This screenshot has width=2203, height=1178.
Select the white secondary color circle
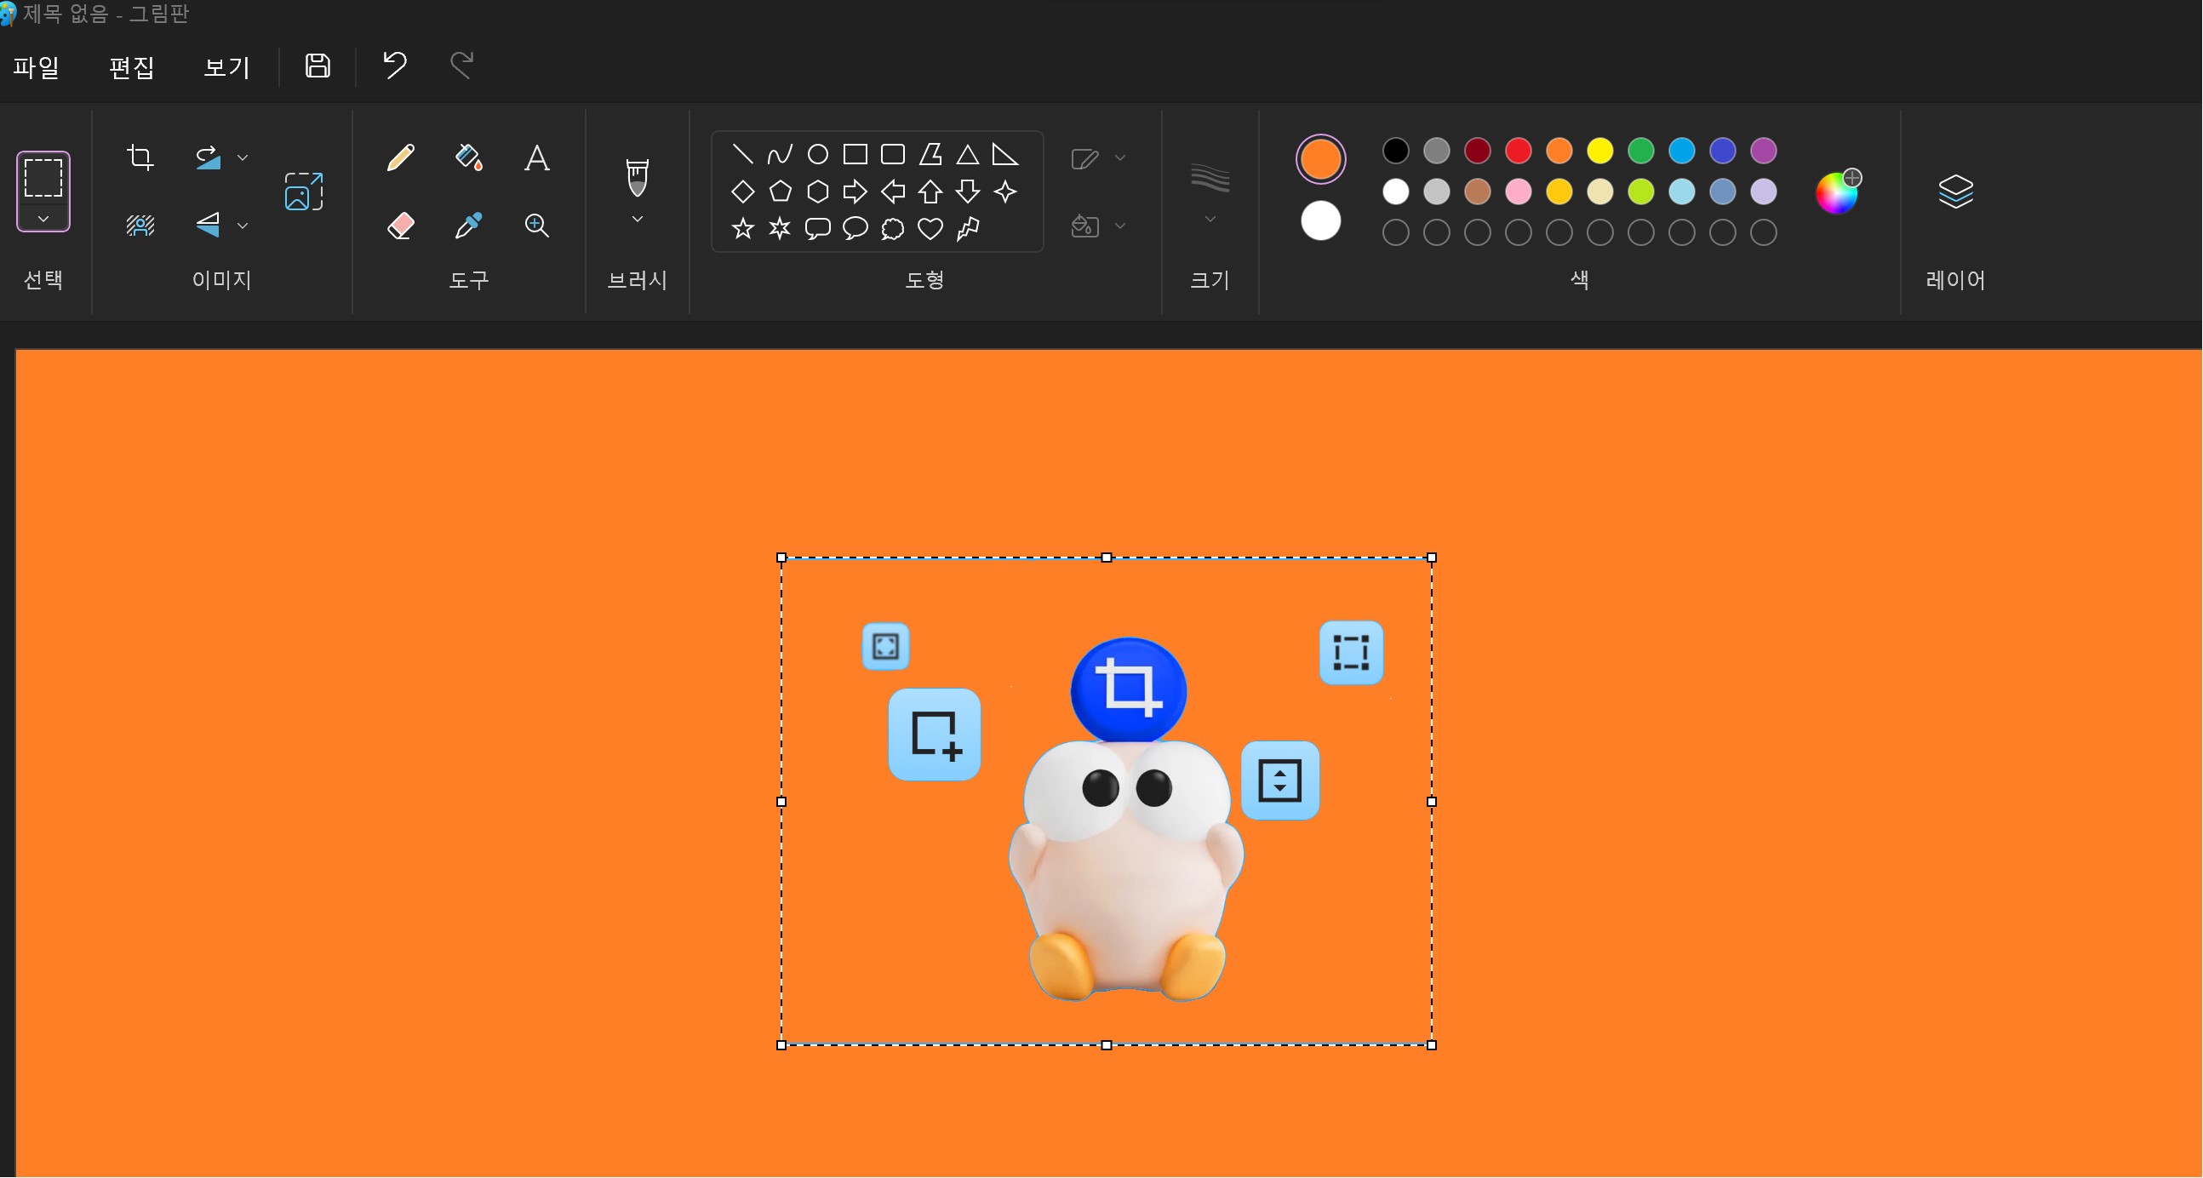[1320, 221]
